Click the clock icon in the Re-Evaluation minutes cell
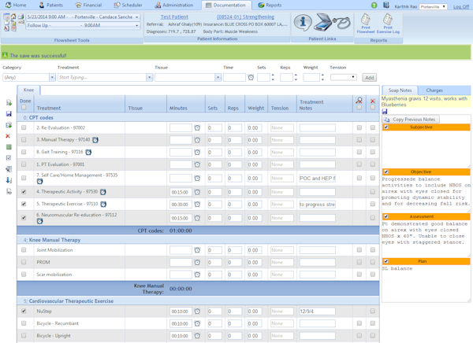Screen dimensions: 473x343 [197, 127]
